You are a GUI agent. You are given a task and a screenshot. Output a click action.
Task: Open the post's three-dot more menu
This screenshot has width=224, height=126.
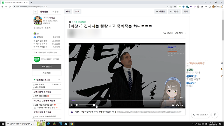(x=185, y=33)
